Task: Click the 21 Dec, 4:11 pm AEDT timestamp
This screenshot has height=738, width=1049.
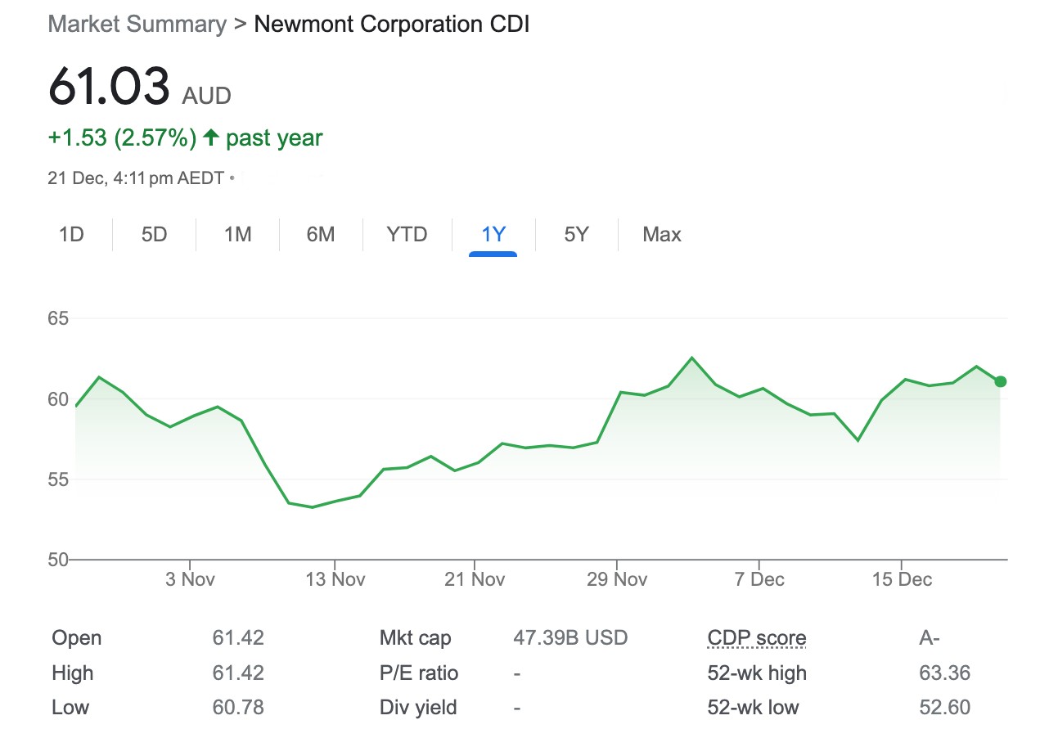Action: coord(136,178)
